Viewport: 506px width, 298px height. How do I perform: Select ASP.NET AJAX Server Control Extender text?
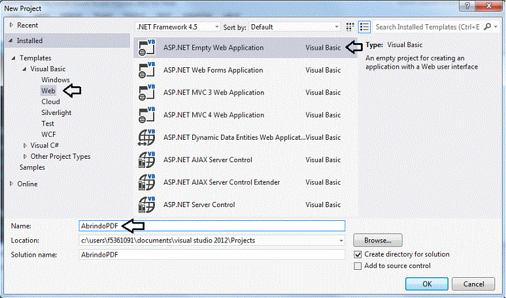click(222, 182)
